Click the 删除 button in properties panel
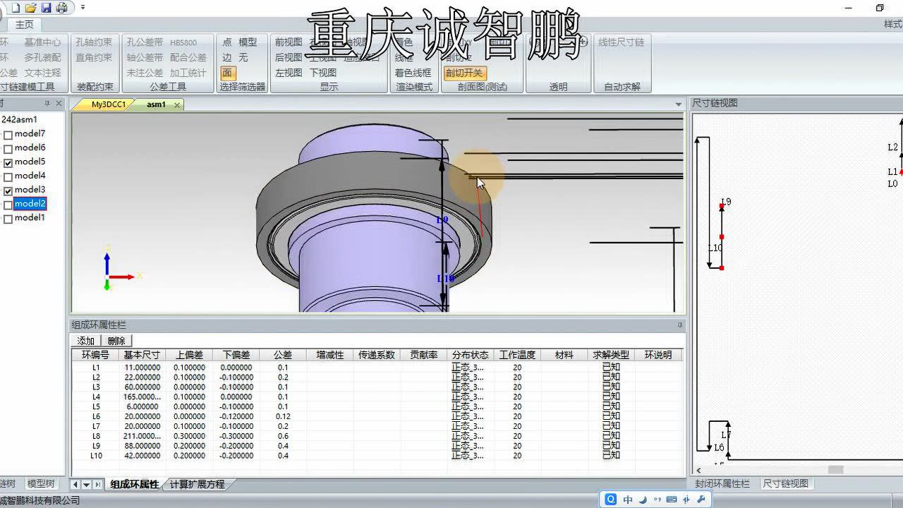This screenshot has width=903, height=508. point(116,341)
